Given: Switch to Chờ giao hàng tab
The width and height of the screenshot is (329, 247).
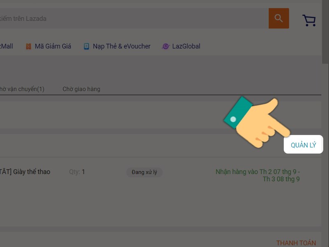Looking at the screenshot, I should [x=81, y=89].
